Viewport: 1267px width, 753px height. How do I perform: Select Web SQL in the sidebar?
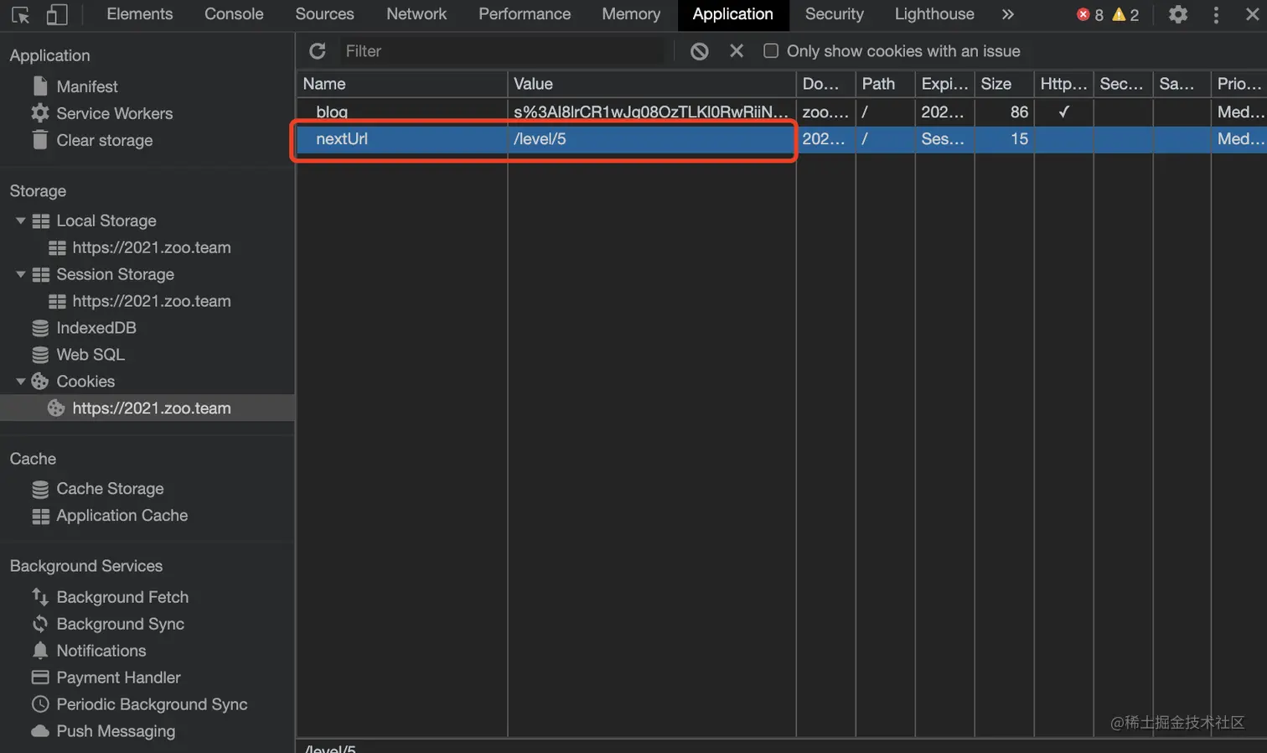pos(90,355)
